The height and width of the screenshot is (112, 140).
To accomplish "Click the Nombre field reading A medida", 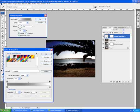I will (x=26, y=71).
